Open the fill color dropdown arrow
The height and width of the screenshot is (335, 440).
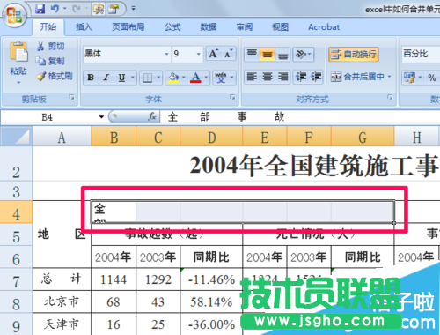(x=184, y=78)
